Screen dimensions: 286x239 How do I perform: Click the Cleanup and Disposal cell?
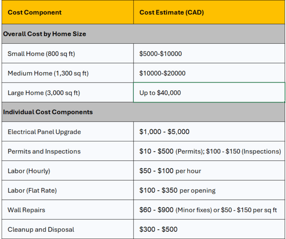(x=68, y=229)
